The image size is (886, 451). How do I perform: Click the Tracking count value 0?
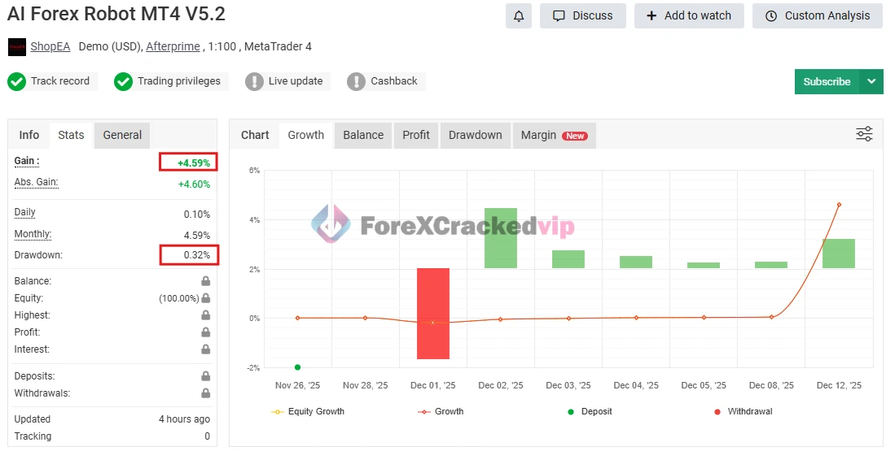(x=208, y=436)
